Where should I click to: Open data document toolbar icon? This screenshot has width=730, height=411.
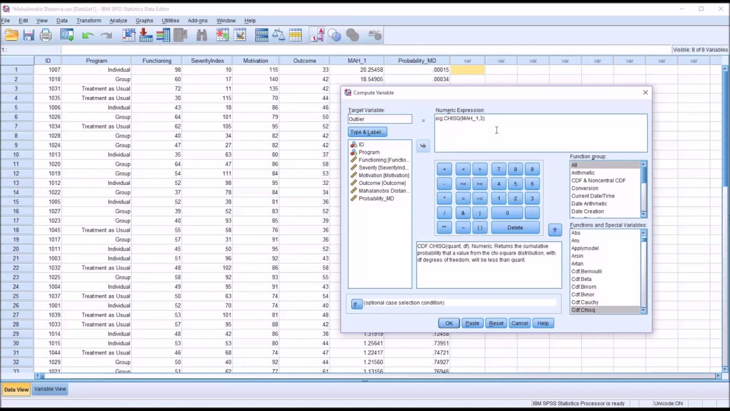pyautogui.click(x=11, y=35)
